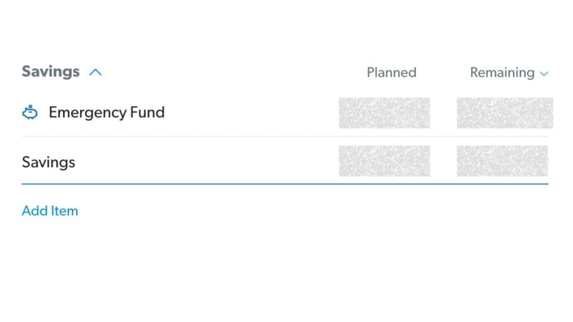573x322 pixels.
Task: Click empty space in Emergency Fund row
Action: (x=252, y=113)
